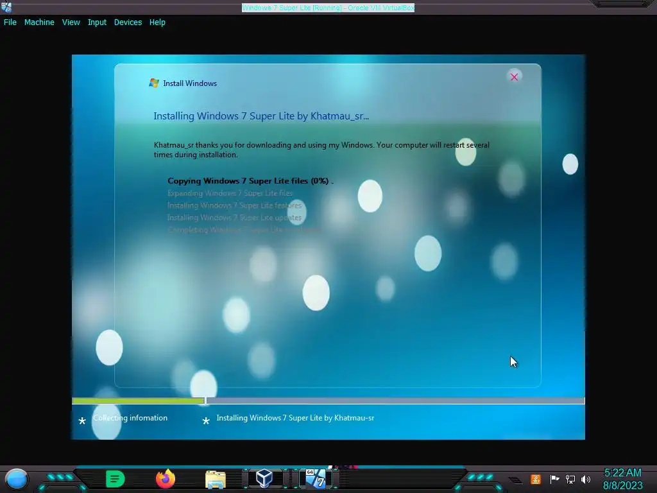
Task: Click the Windows flag icon beside Install Windows
Action: [x=154, y=83]
